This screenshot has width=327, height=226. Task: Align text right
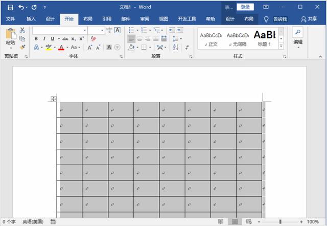pyautogui.click(x=148, y=39)
